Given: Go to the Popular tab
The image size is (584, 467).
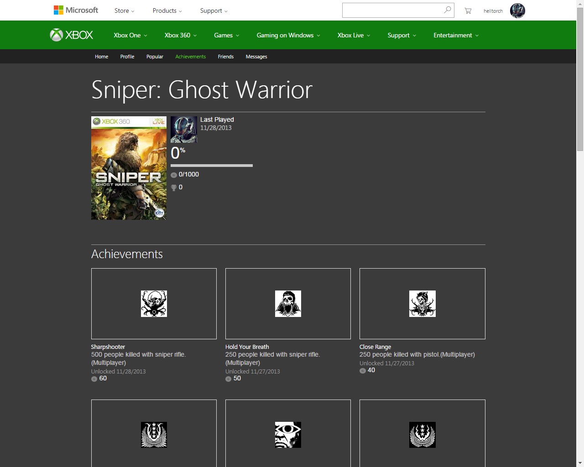Looking at the screenshot, I should 155,57.
